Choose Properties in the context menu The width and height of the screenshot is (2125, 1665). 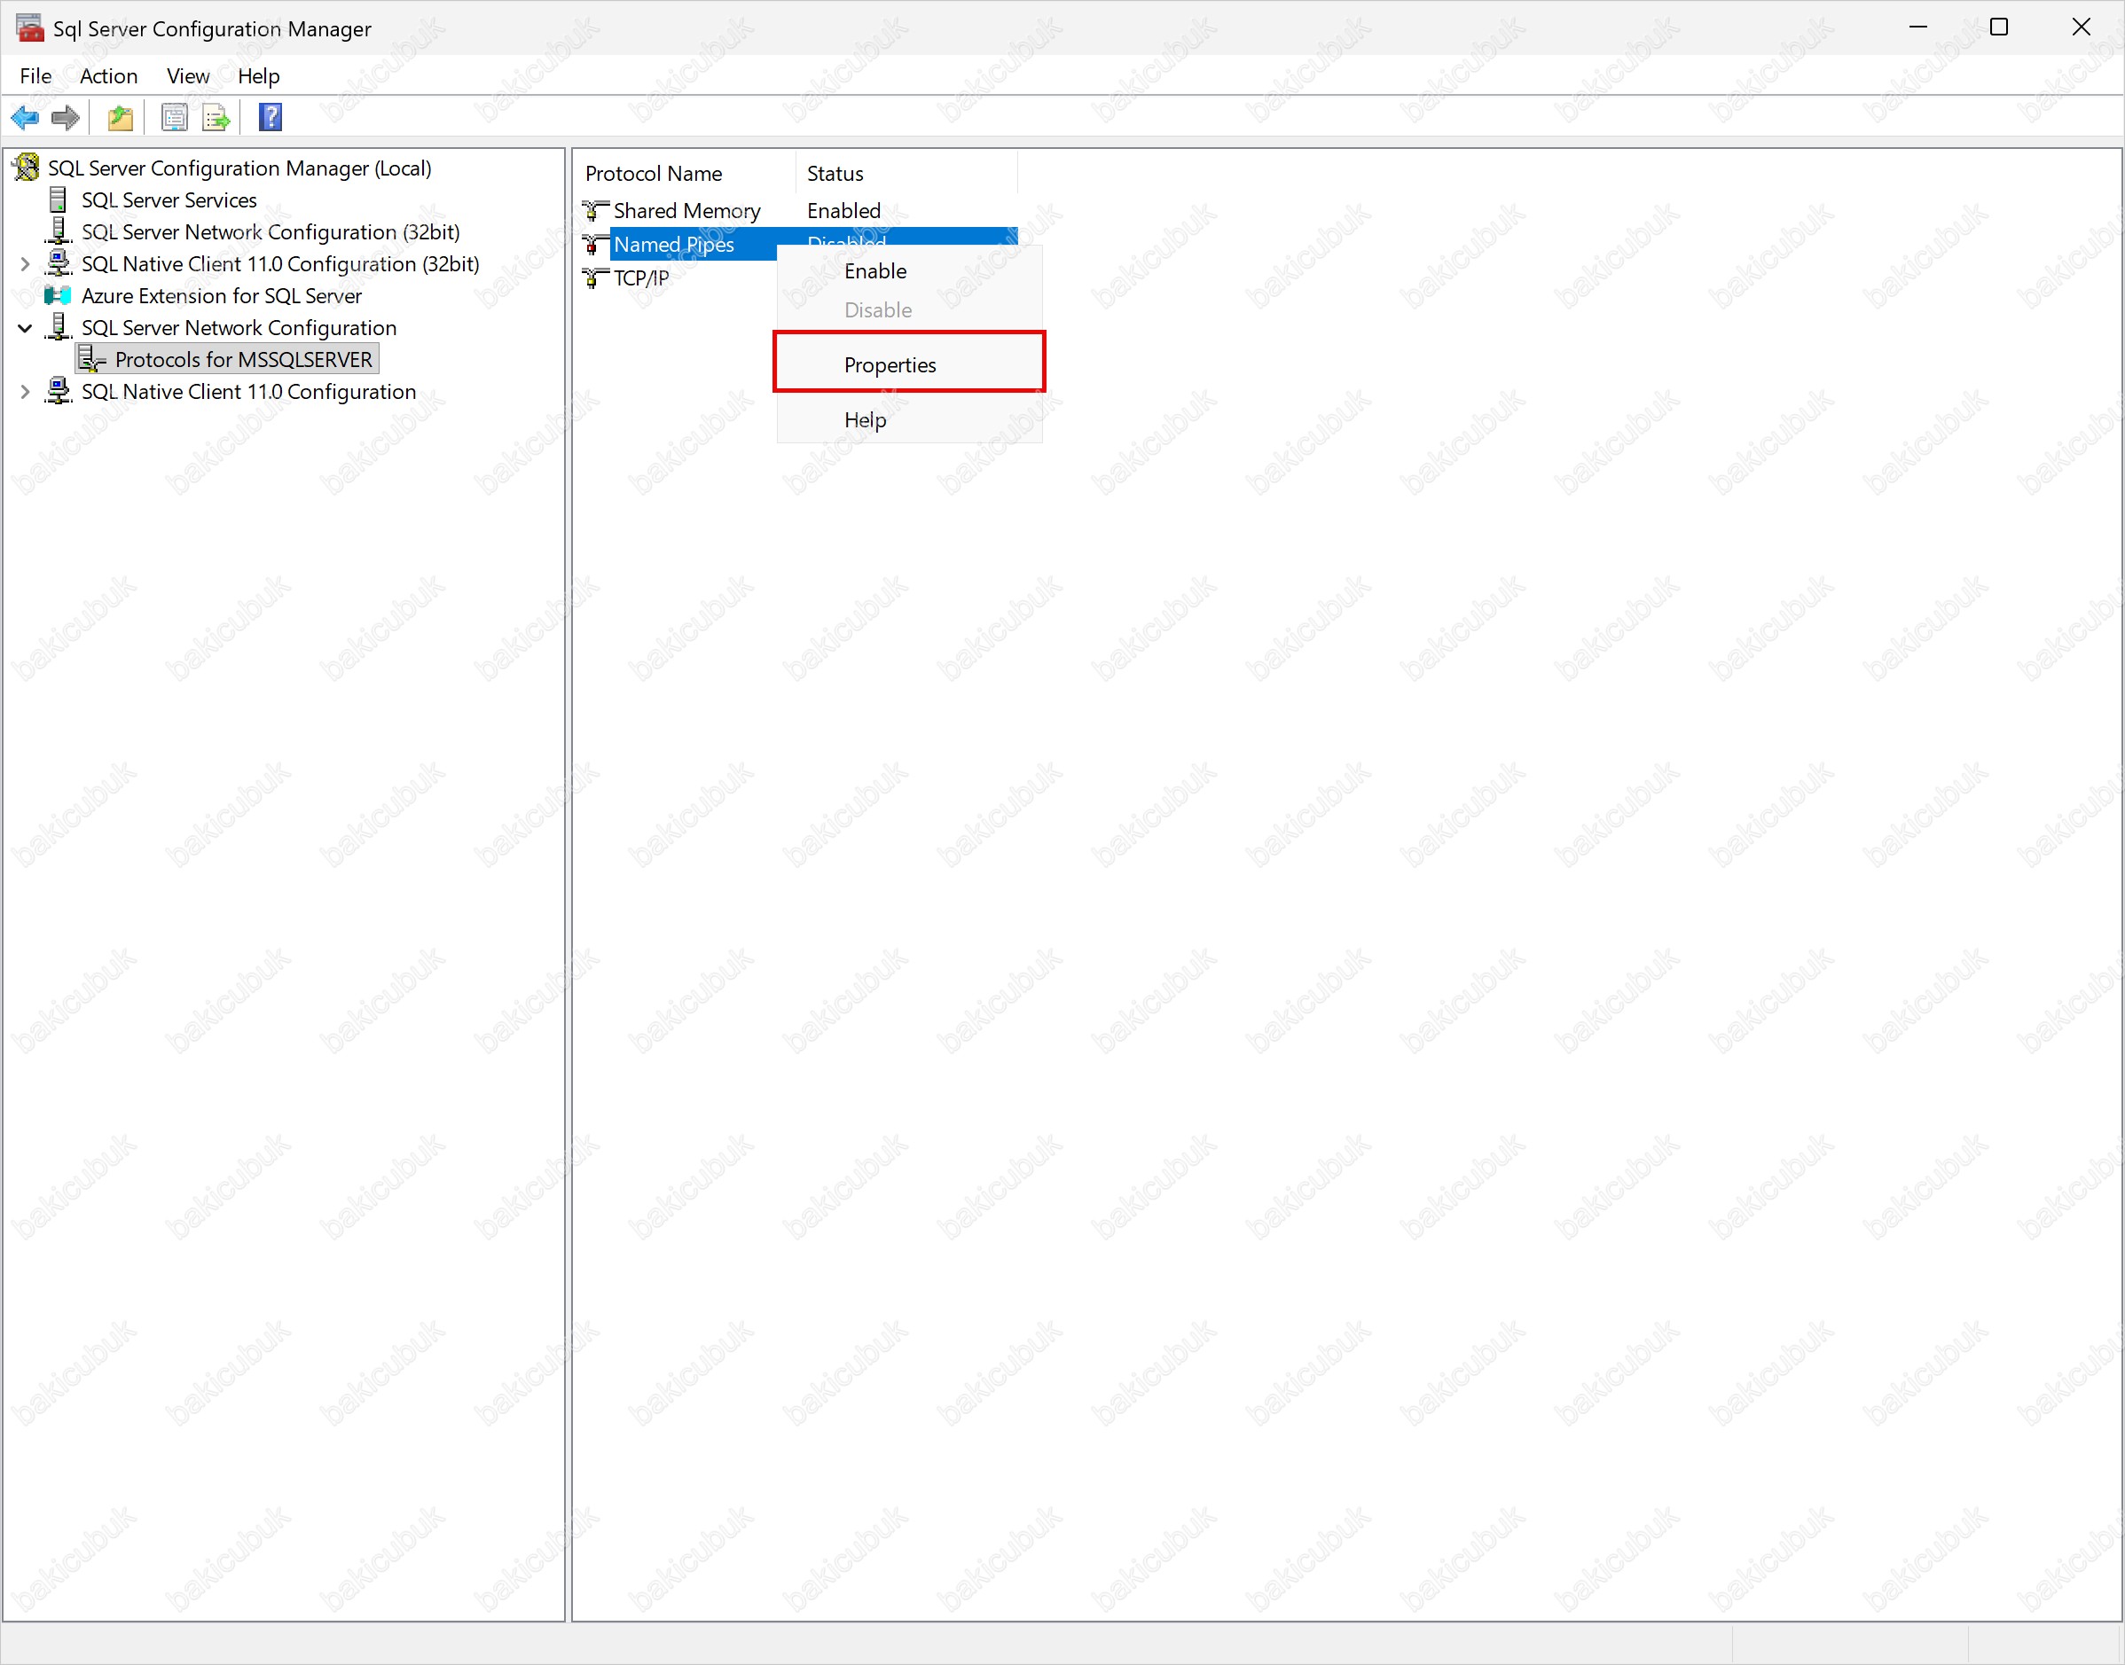(x=890, y=364)
